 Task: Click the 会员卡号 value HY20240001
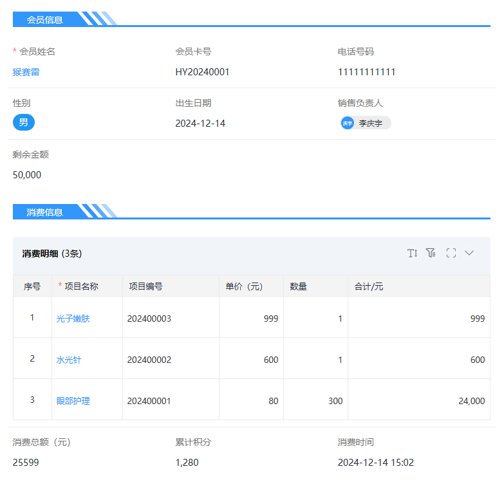coord(202,72)
